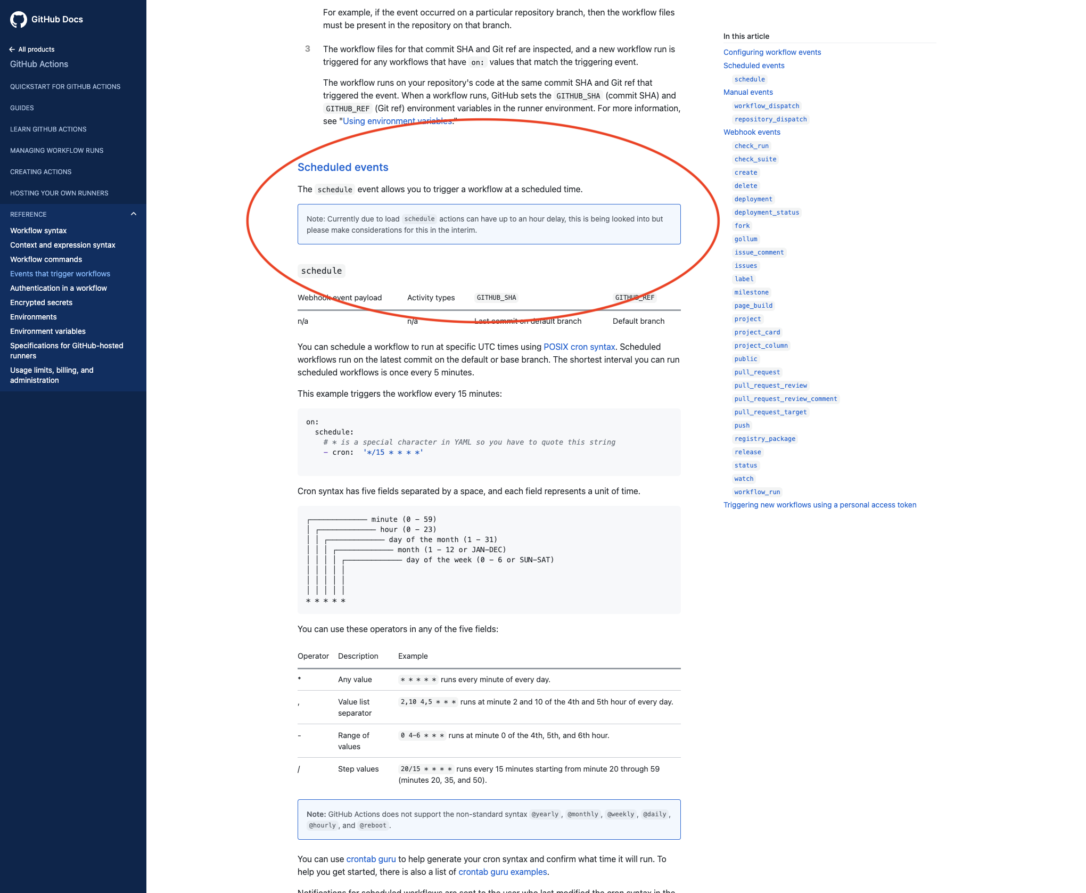Jump to issues event
The image size is (1086, 893).
(x=746, y=266)
